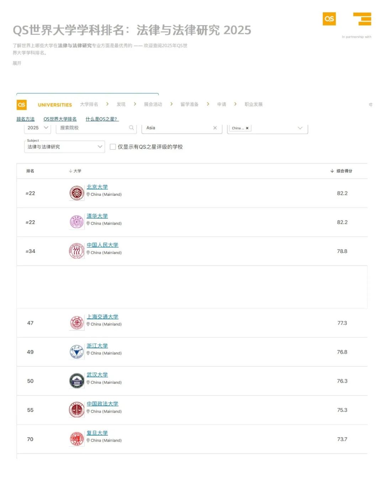384x485 pixels.
Task: Click the orange partner logo at top right
Action: (362, 19)
